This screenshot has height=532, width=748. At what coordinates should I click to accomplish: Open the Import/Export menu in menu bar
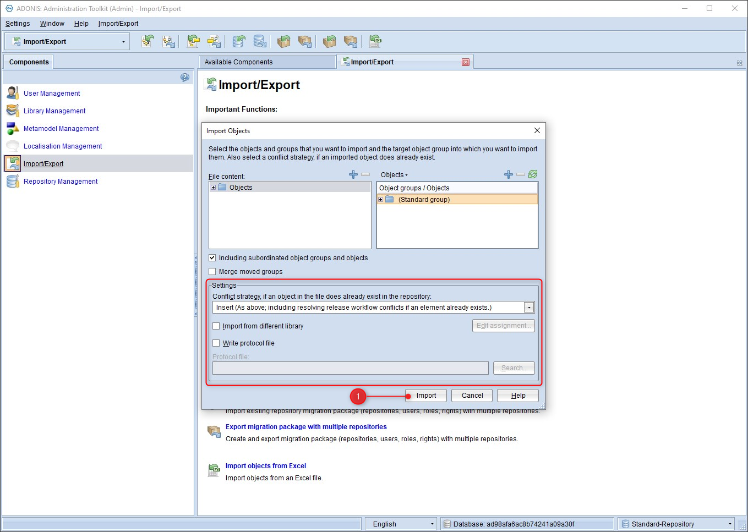tap(118, 24)
